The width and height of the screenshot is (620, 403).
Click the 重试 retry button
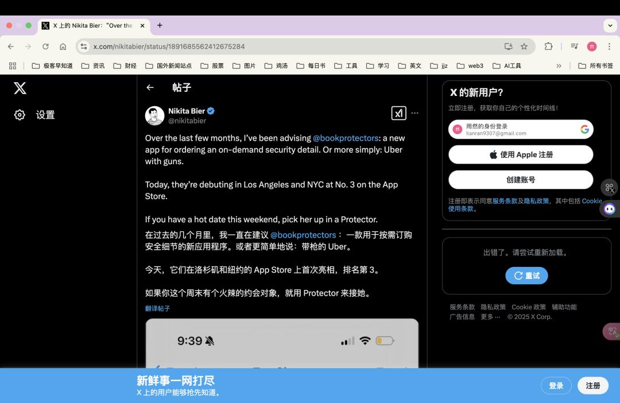point(526,276)
